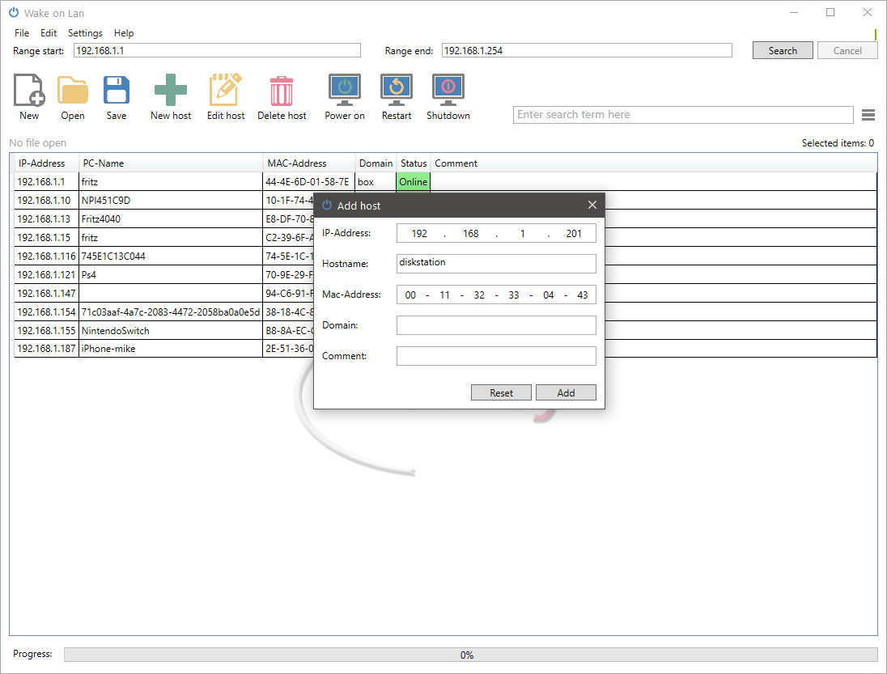Minimize the Wake on Lan window
Screen dimensions: 887x674
tap(794, 12)
